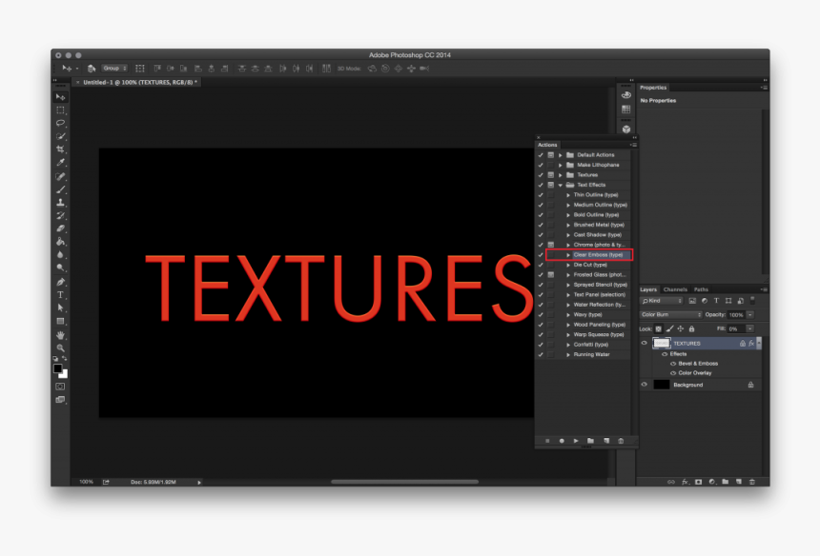The width and height of the screenshot is (820, 556).
Task: Click the foreground color swatch
Action: click(57, 368)
